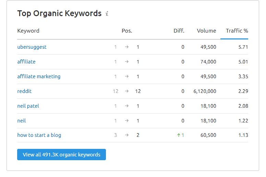Click the info icon beside Top Organic Keywords

click(x=107, y=13)
